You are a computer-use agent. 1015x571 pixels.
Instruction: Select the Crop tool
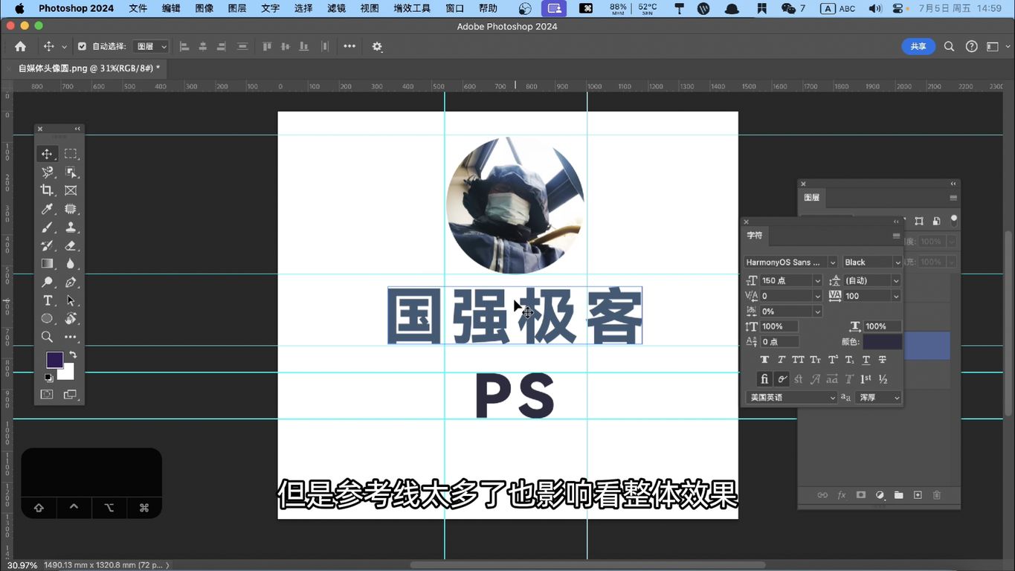(47, 190)
